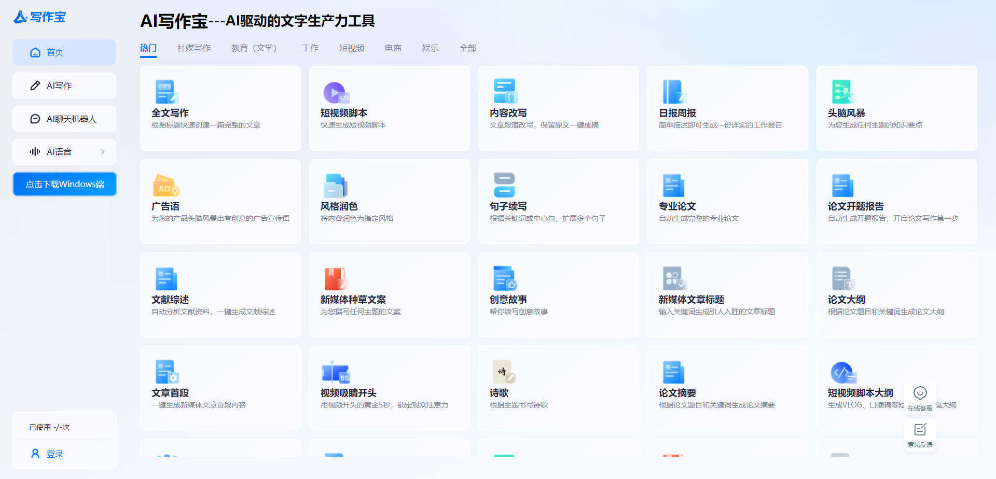Click the 专业论文 document icon
This screenshot has height=479, width=996.
tap(673, 186)
